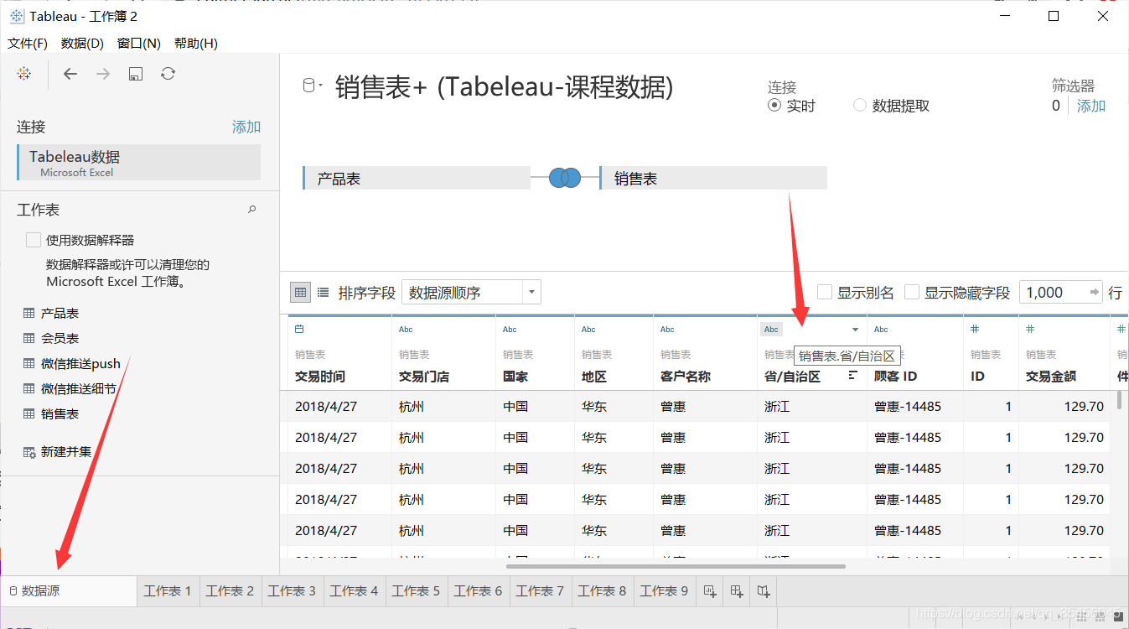
Task: Click the arrow in the row count box
Action: [x=1094, y=292]
